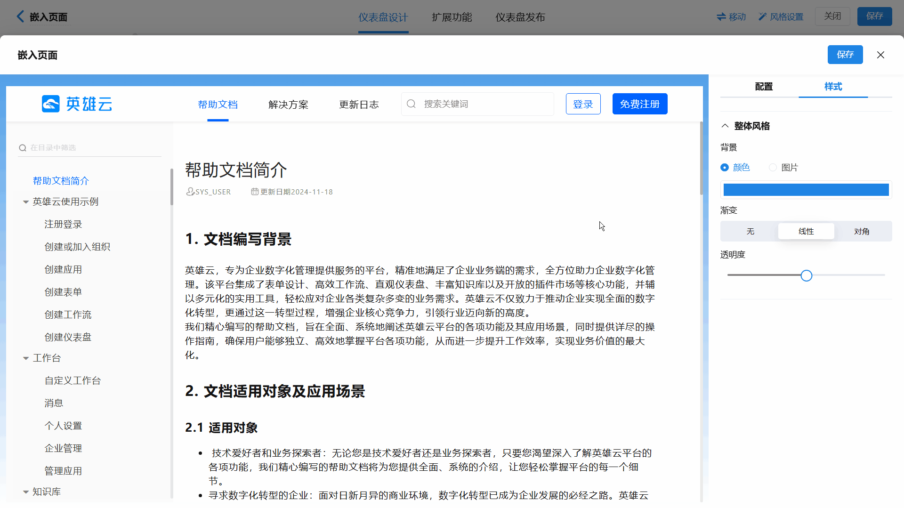This screenshot has height=508, width=904.
Task: Select the 图片 background radio
Action: [773, 167]
